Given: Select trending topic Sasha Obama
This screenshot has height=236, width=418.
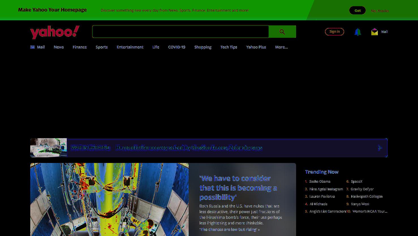Looking at the screenshot, I should (320, 182).
